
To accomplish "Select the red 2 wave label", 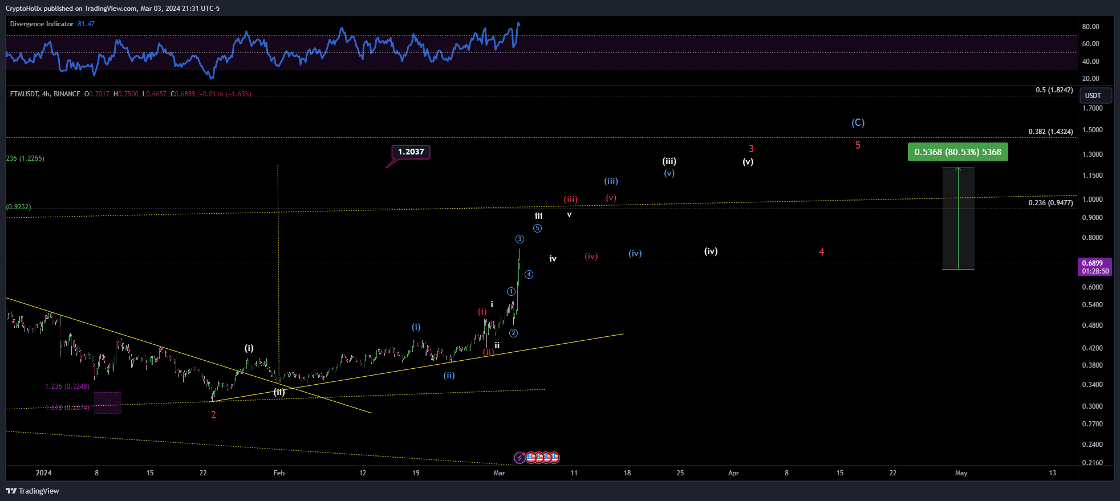I will (x=213, y=415).
